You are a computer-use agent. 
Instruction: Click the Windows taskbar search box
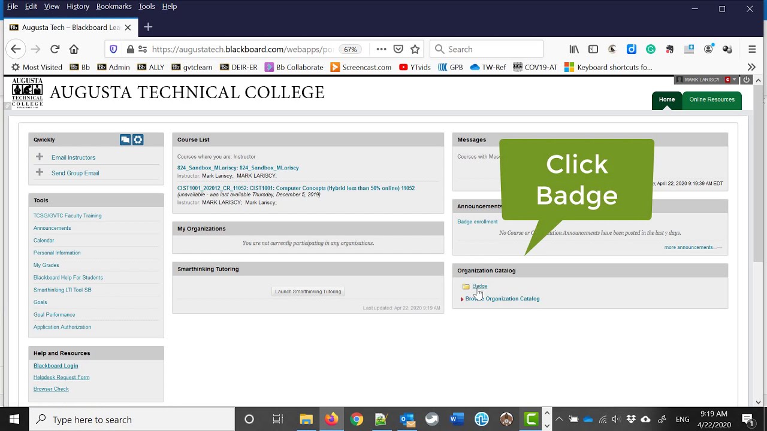(132, 419)
